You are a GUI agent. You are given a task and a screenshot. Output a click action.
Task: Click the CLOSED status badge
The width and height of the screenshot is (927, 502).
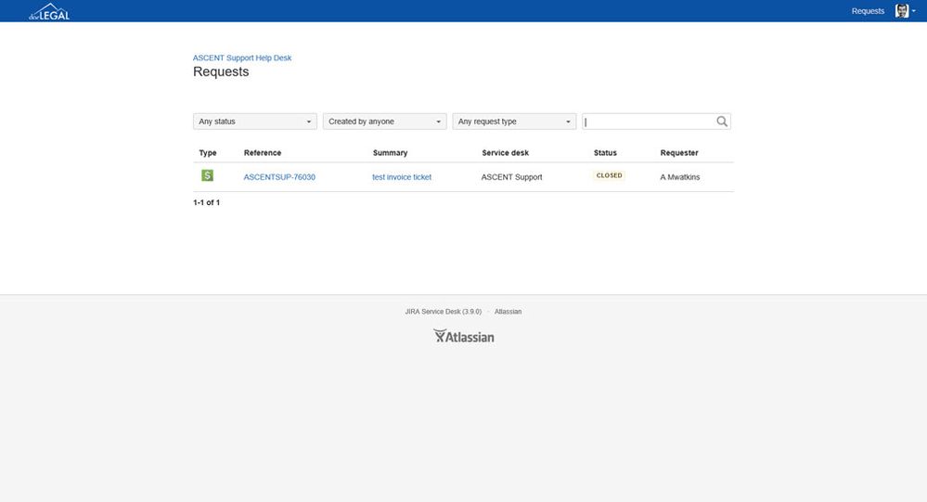[609, 175]
